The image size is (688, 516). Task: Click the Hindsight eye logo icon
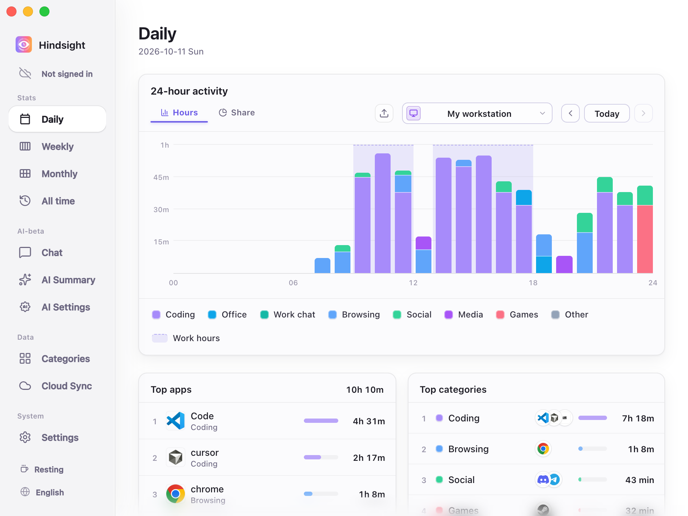tap(24, 45)
